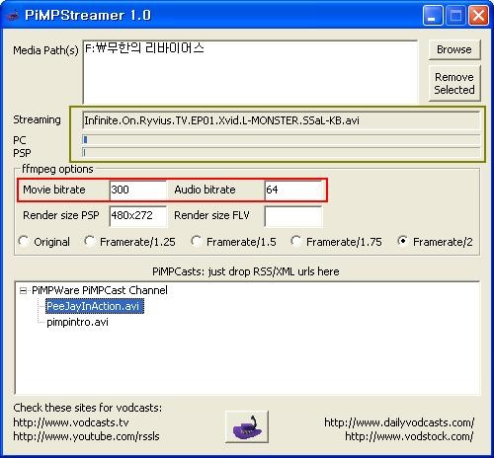Select pimpintro.avi in the channel tree
The width and height of the screenshot is (494, 458).
pyautogui.click(x=77, y=322)
